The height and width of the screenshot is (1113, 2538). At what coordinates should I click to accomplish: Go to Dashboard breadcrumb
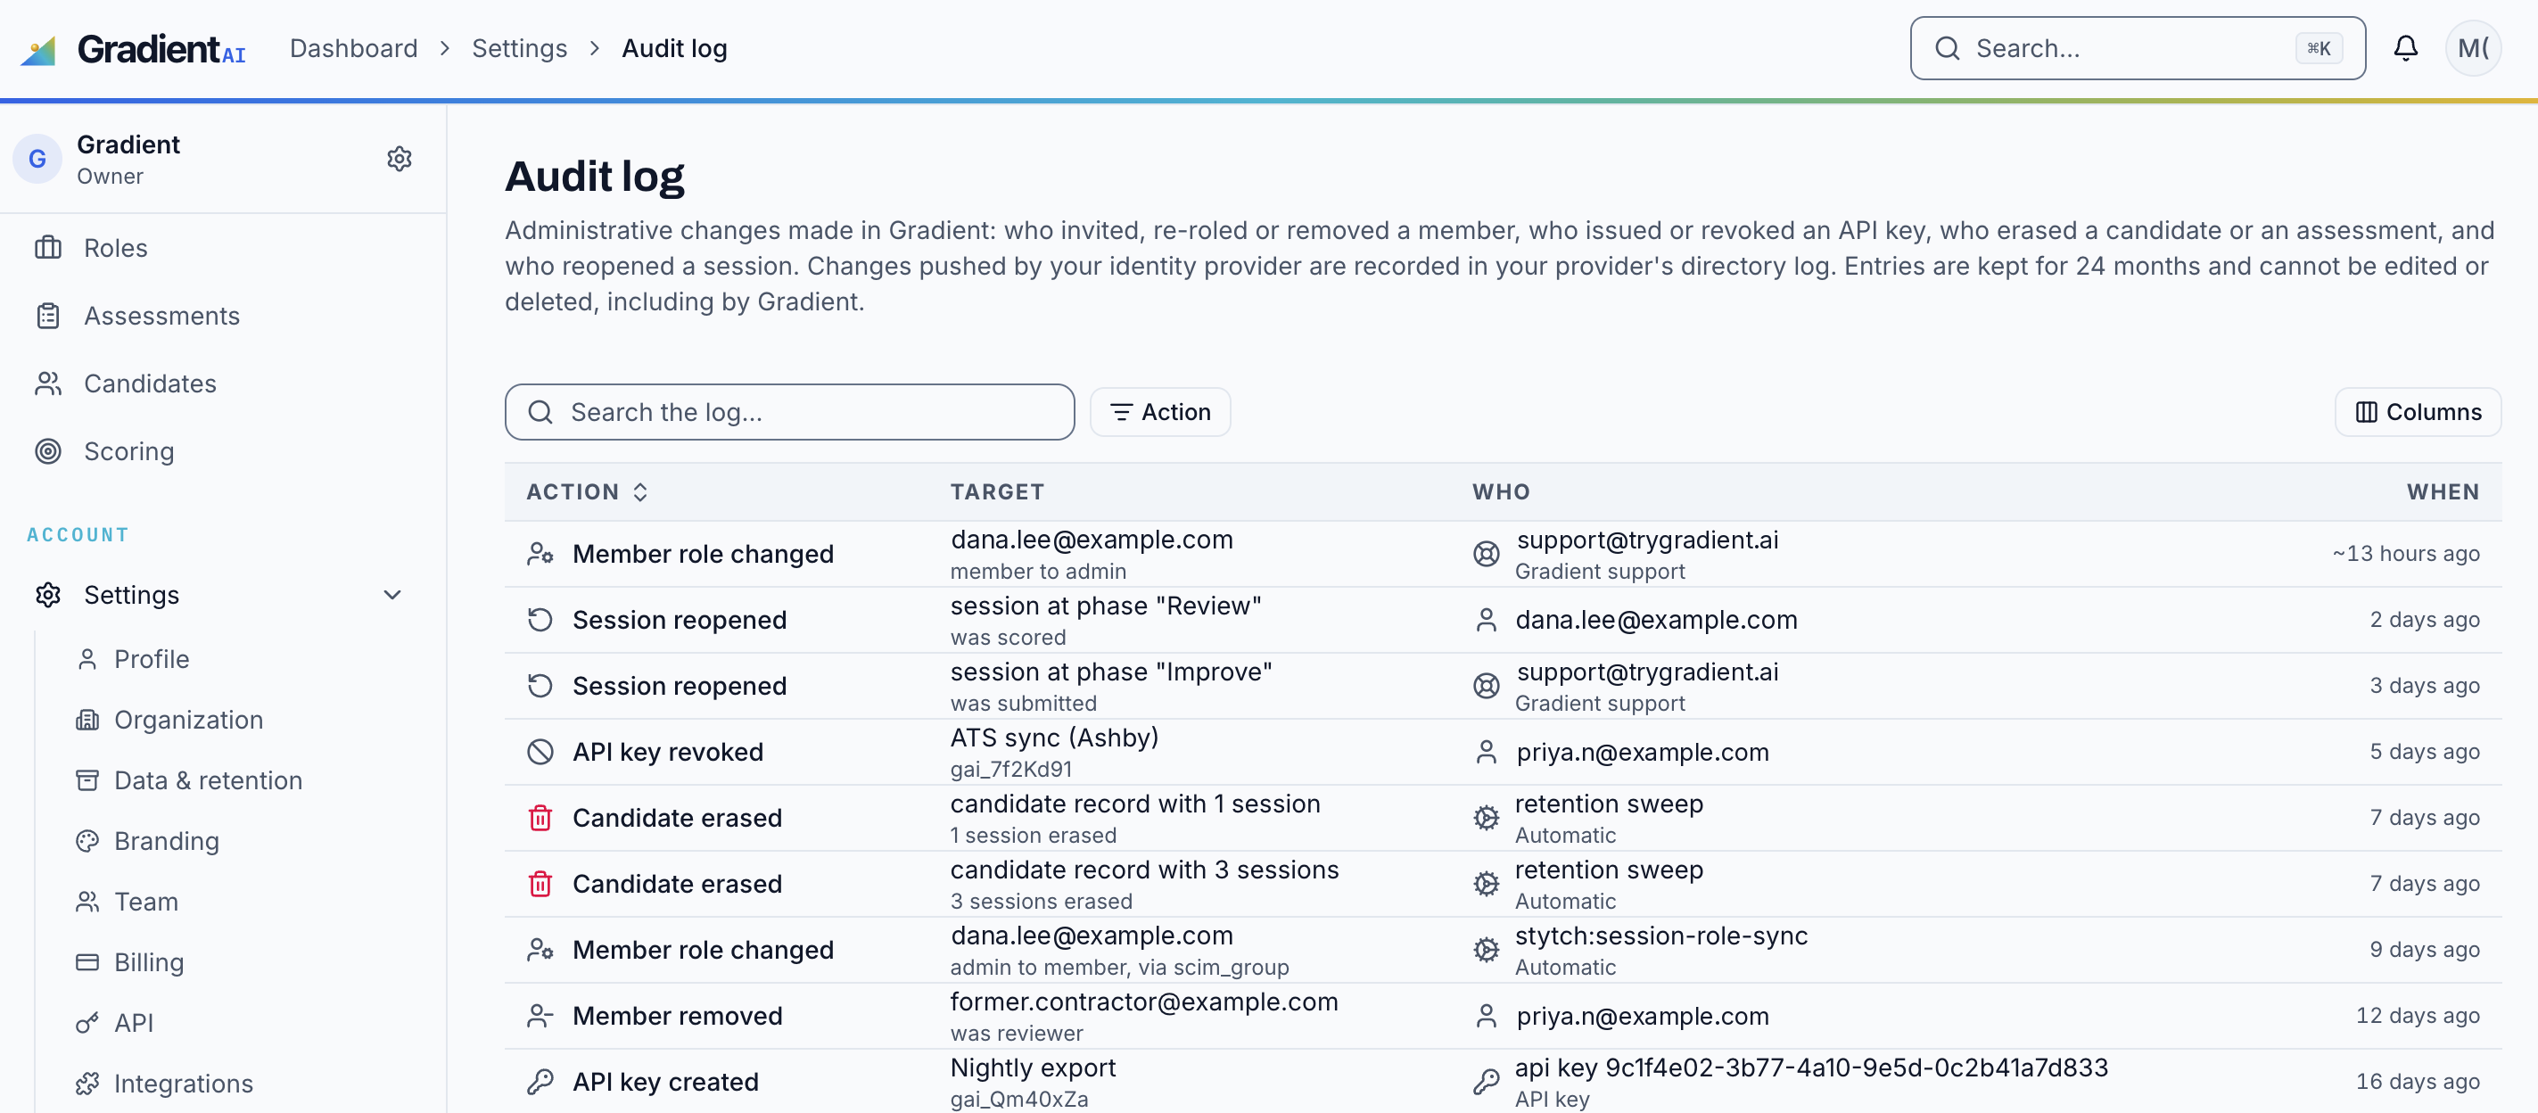pos(354,48)
